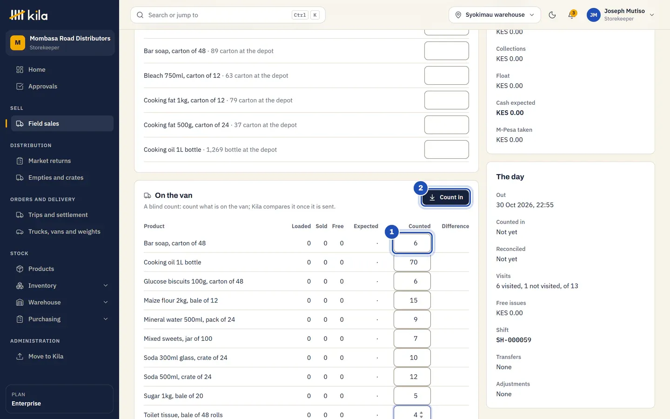Click the Mombasa Road Distributors M badge
This screenshot has width=670, height=419.
click(x=18, y=43)
